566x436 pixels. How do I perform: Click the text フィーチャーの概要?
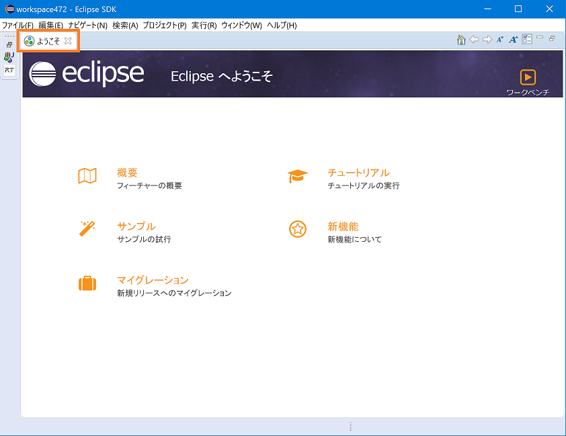point(149,185)
